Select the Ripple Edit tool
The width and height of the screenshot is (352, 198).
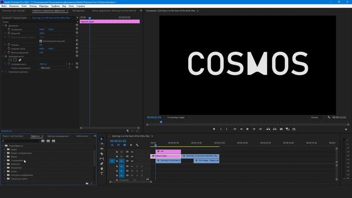point(102,149)
